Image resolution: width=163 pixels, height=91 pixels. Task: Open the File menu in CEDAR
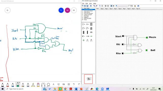[83, 4]
